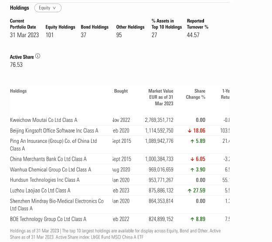Open Shenzhen Mindray Bio-Medical Electronics holding
This screenshot has height=242, width=272.
tap(57, 201)
